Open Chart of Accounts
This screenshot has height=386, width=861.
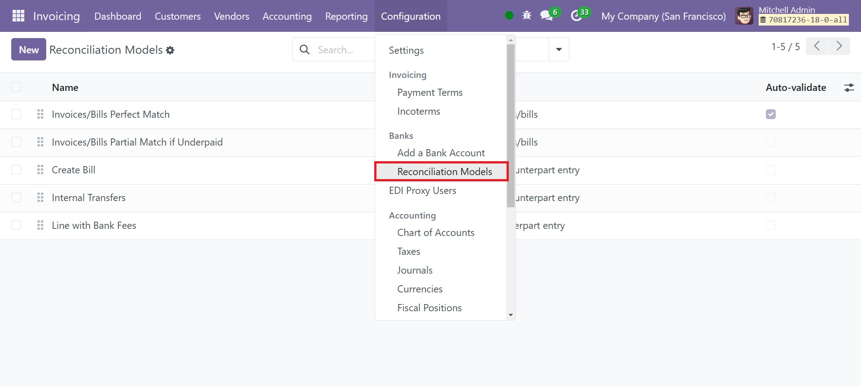coord(436,232)
